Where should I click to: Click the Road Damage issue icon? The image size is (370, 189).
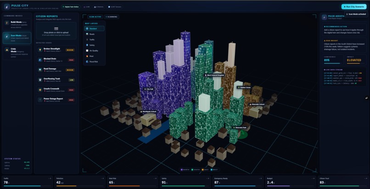[x=40, y=70]
